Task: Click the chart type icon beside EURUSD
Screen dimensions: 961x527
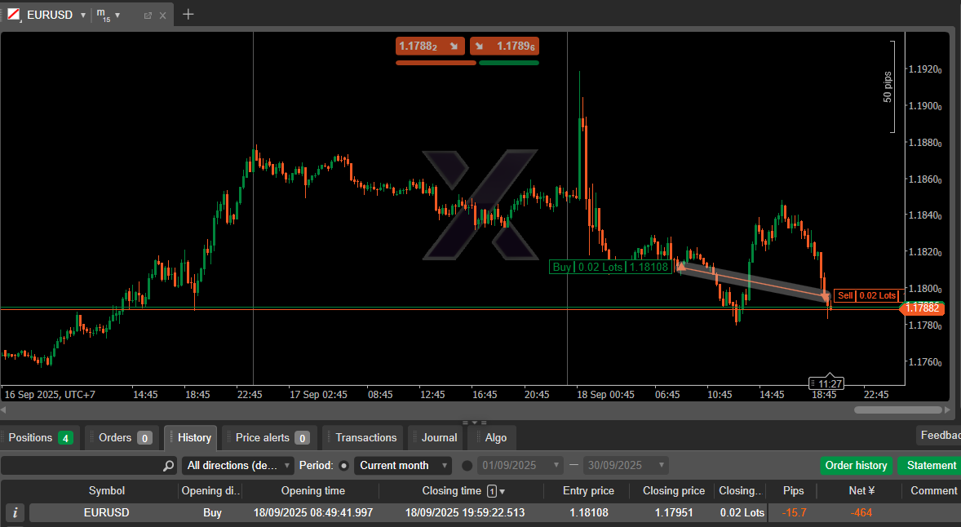Action: (x=14, y=15)
